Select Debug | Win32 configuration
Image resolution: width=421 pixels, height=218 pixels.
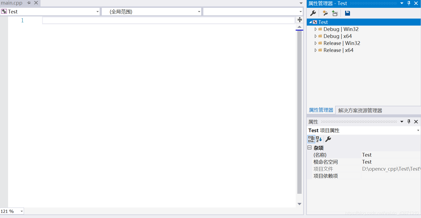pos(341,29)
